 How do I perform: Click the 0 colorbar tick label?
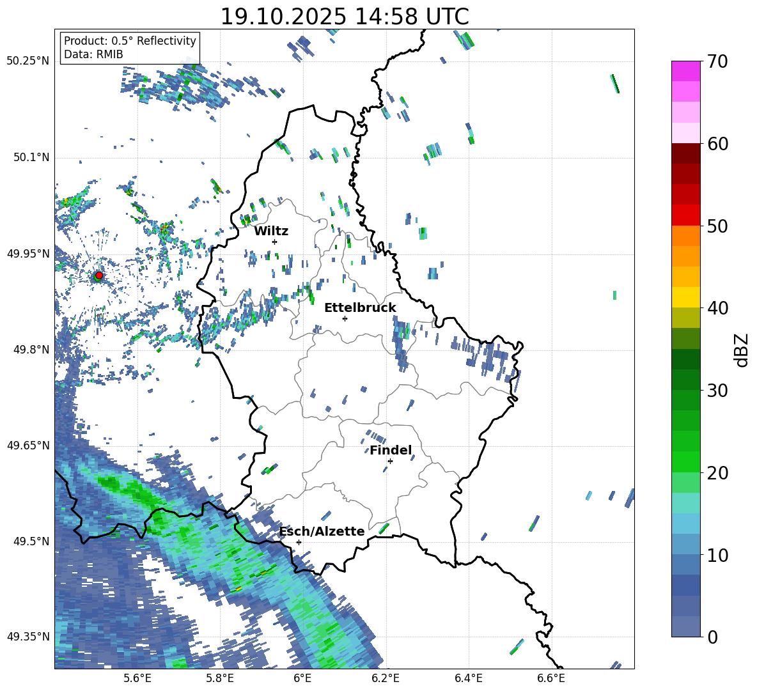pos(712,637)
